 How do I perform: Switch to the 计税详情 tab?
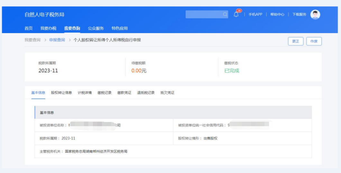coord(85,93)
